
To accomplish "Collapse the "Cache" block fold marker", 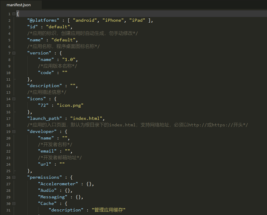I will [14, 204].
